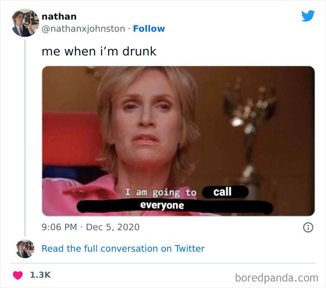Click the tweet text "me when i'm drunk"
326x288 pixels.
pos(99,51)
